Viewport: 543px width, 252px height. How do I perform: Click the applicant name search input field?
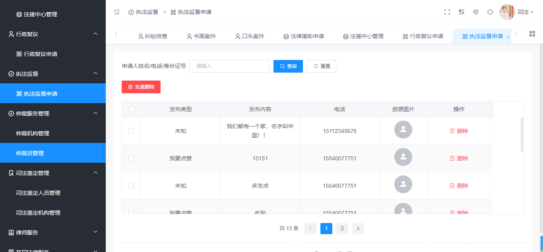click(230, 66)
